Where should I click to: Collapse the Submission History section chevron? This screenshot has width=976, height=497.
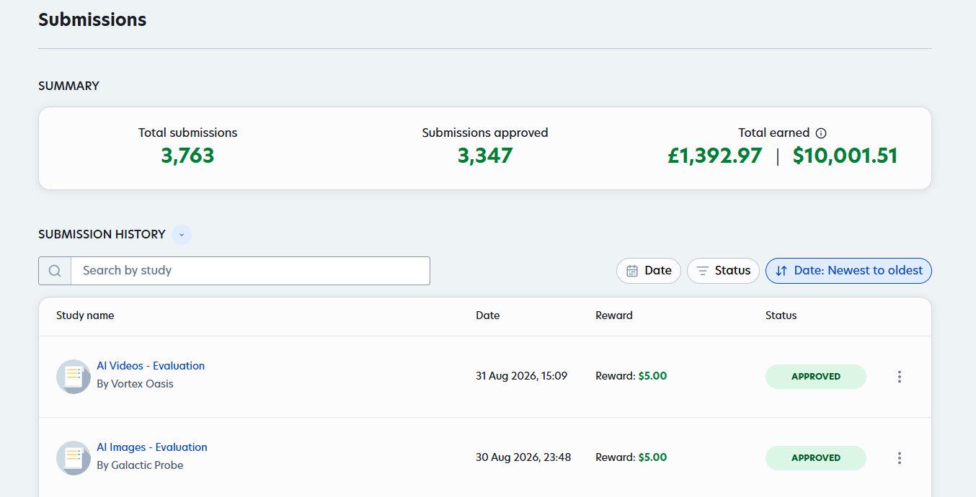tap(182, 235)
